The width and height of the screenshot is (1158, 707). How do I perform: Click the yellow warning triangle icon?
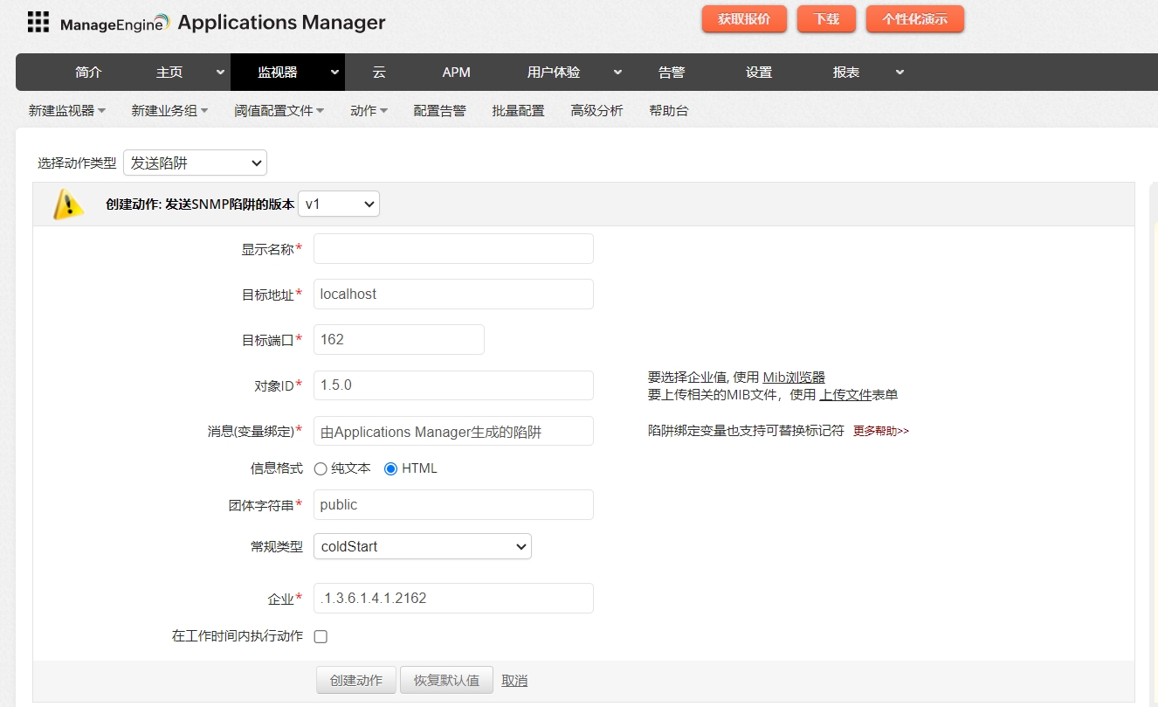(68, 204)
